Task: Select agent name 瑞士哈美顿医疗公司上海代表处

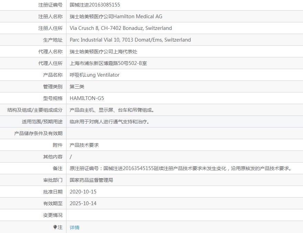Action: point(103,52)
